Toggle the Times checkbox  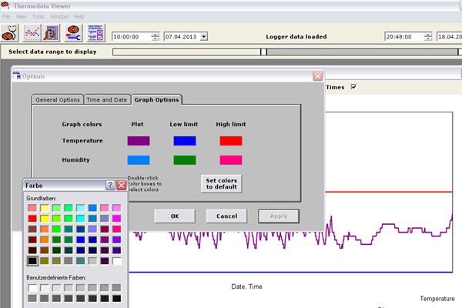click(x=353, y=87)
